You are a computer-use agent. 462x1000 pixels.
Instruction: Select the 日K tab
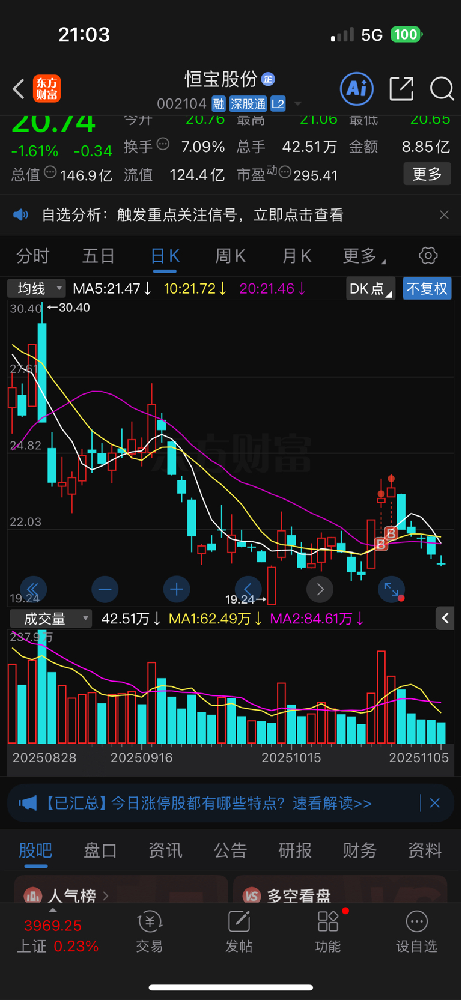165,256
